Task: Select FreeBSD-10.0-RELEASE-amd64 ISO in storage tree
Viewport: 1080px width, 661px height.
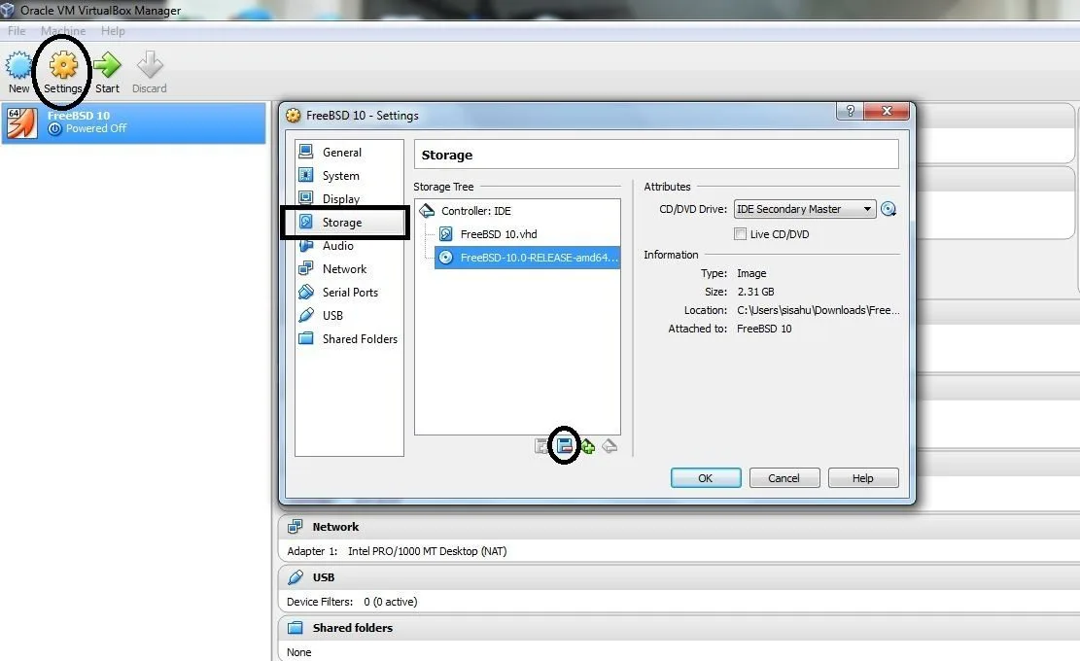Action: pos(528,258)
